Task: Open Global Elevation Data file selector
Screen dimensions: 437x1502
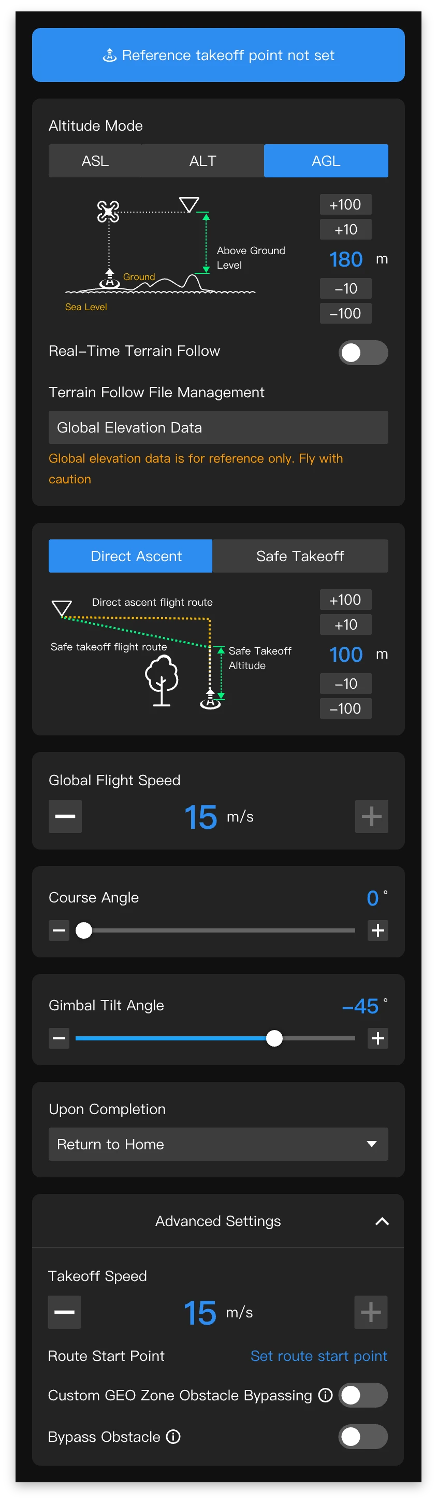Action: pyautogui.click(x=218, y=427)
